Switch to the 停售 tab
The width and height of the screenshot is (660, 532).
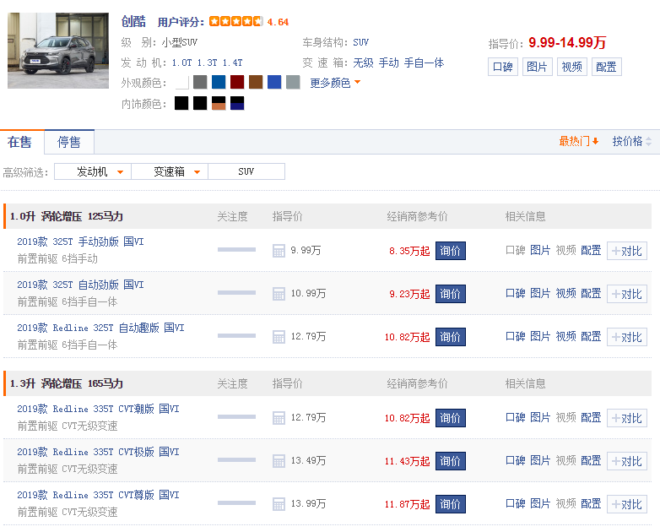point(69,142)
